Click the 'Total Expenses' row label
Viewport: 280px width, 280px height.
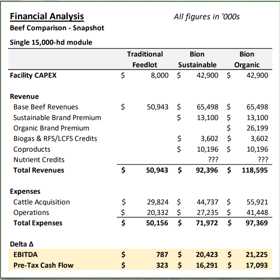(x=38, y=223)
